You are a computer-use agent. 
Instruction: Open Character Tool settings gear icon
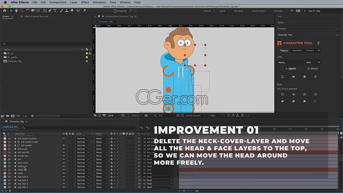[x=319, y=50]
